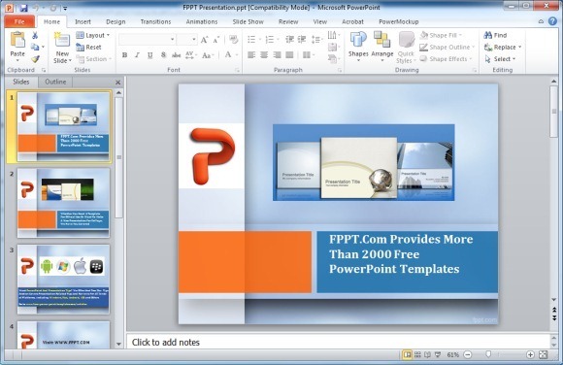563x365 pixels.
Task: Switch to Slide Sorter view icon
Action: point(417,355)
